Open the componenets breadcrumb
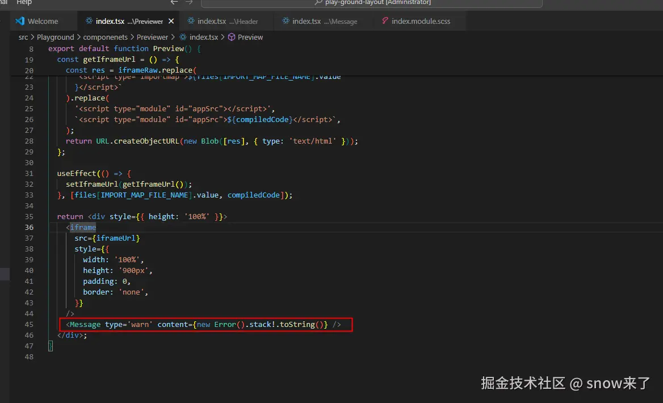Image resolution: width=663 pixels, height=403 pixels. point(105,37)
